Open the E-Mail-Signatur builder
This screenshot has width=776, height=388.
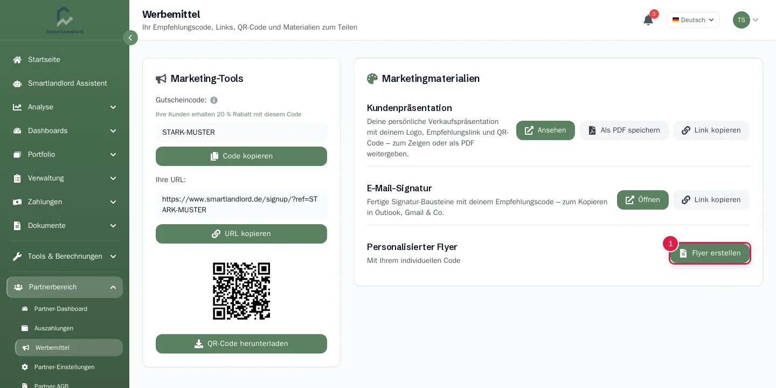[643, 200]
